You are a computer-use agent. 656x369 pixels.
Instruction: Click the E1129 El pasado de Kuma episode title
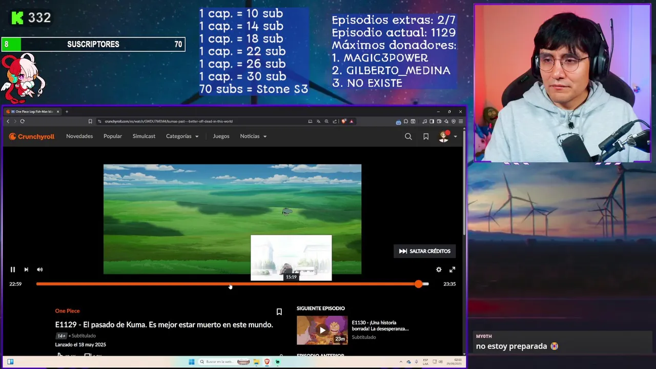click(x=164, y=325)
